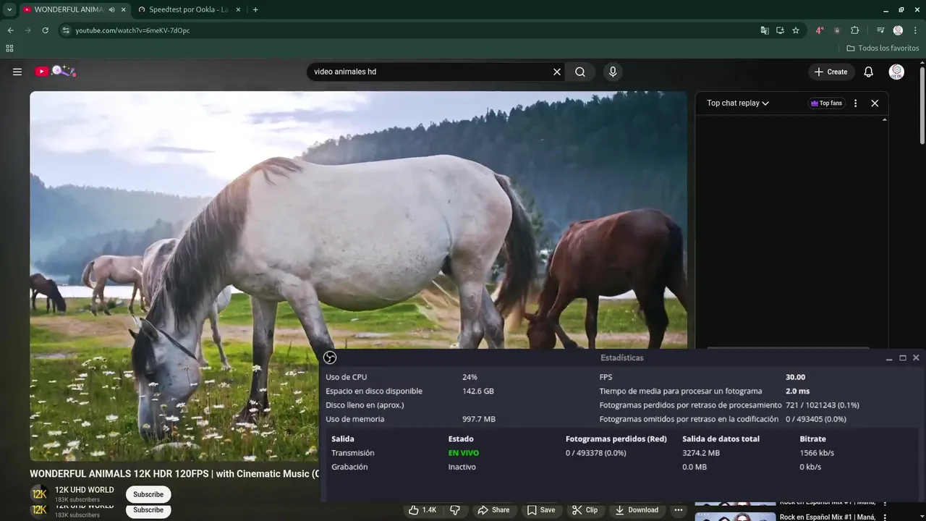Open the extensions puzzle icon
This screenshot has width=926, height=521.
[855, 30]
